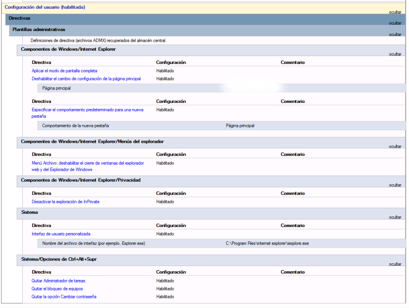
Task: Open Menú Archivo window closing policy
Action: click(x=88, y=163)
